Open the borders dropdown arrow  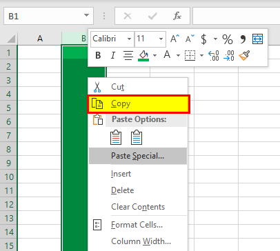(x=201, y=55)
